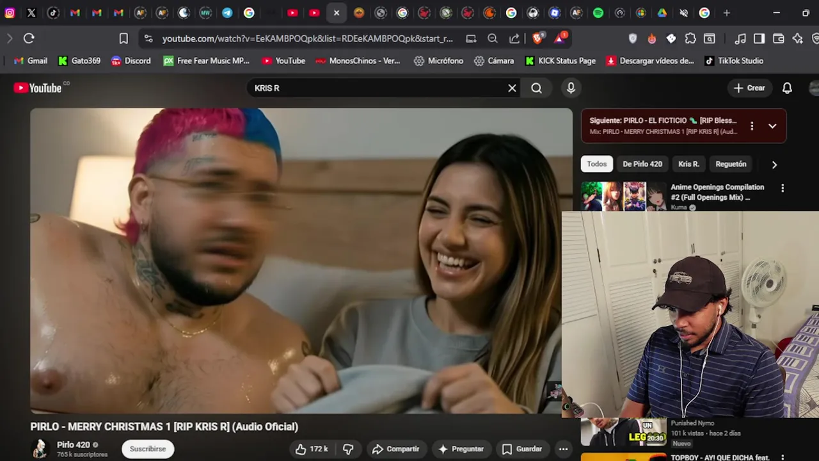The image size is (819, 461).
Task: Select the Todos filter chip
Action: tap(596, 164)
